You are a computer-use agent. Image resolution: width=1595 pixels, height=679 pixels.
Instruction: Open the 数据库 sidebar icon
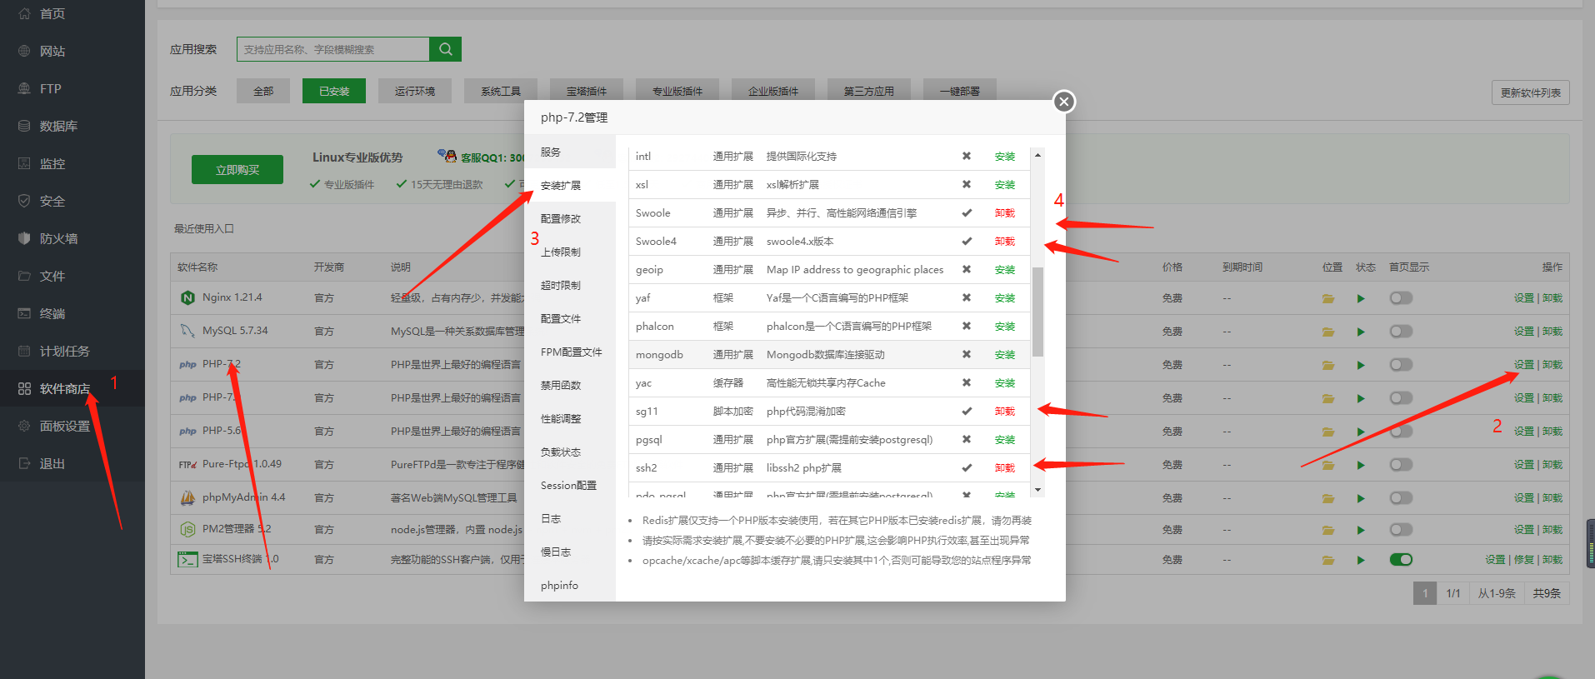[x=24, y=126]
